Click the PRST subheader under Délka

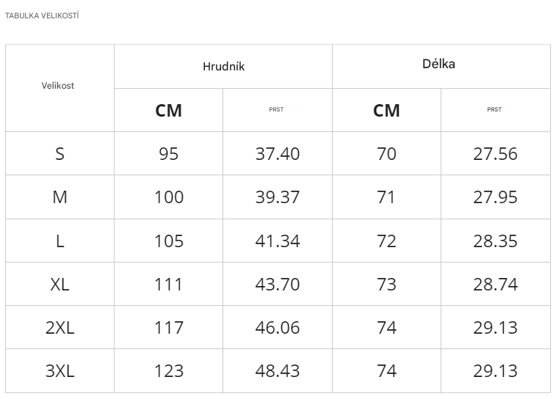[x=494, y=110]
